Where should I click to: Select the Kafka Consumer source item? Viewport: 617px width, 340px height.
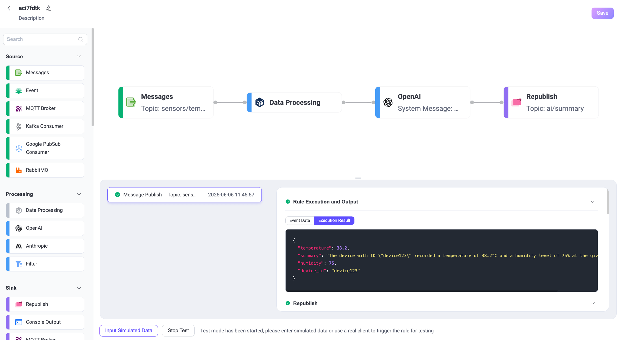45,126
